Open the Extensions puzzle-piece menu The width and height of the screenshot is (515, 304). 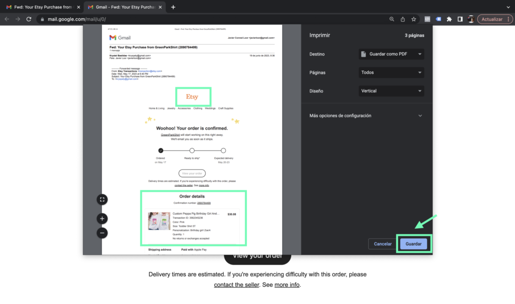(449, 19)
